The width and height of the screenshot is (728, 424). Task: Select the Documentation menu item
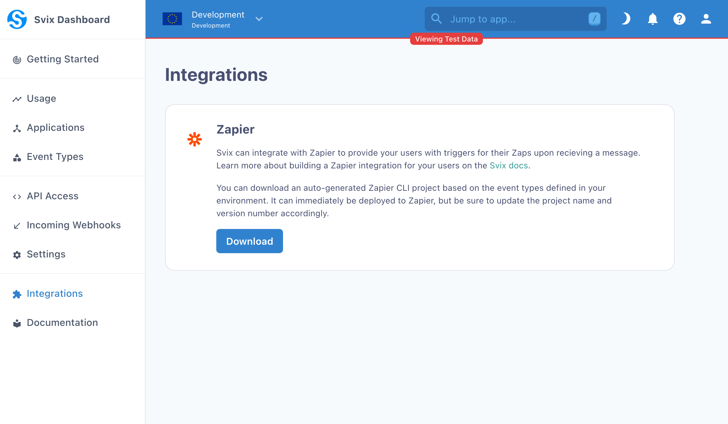62,322
